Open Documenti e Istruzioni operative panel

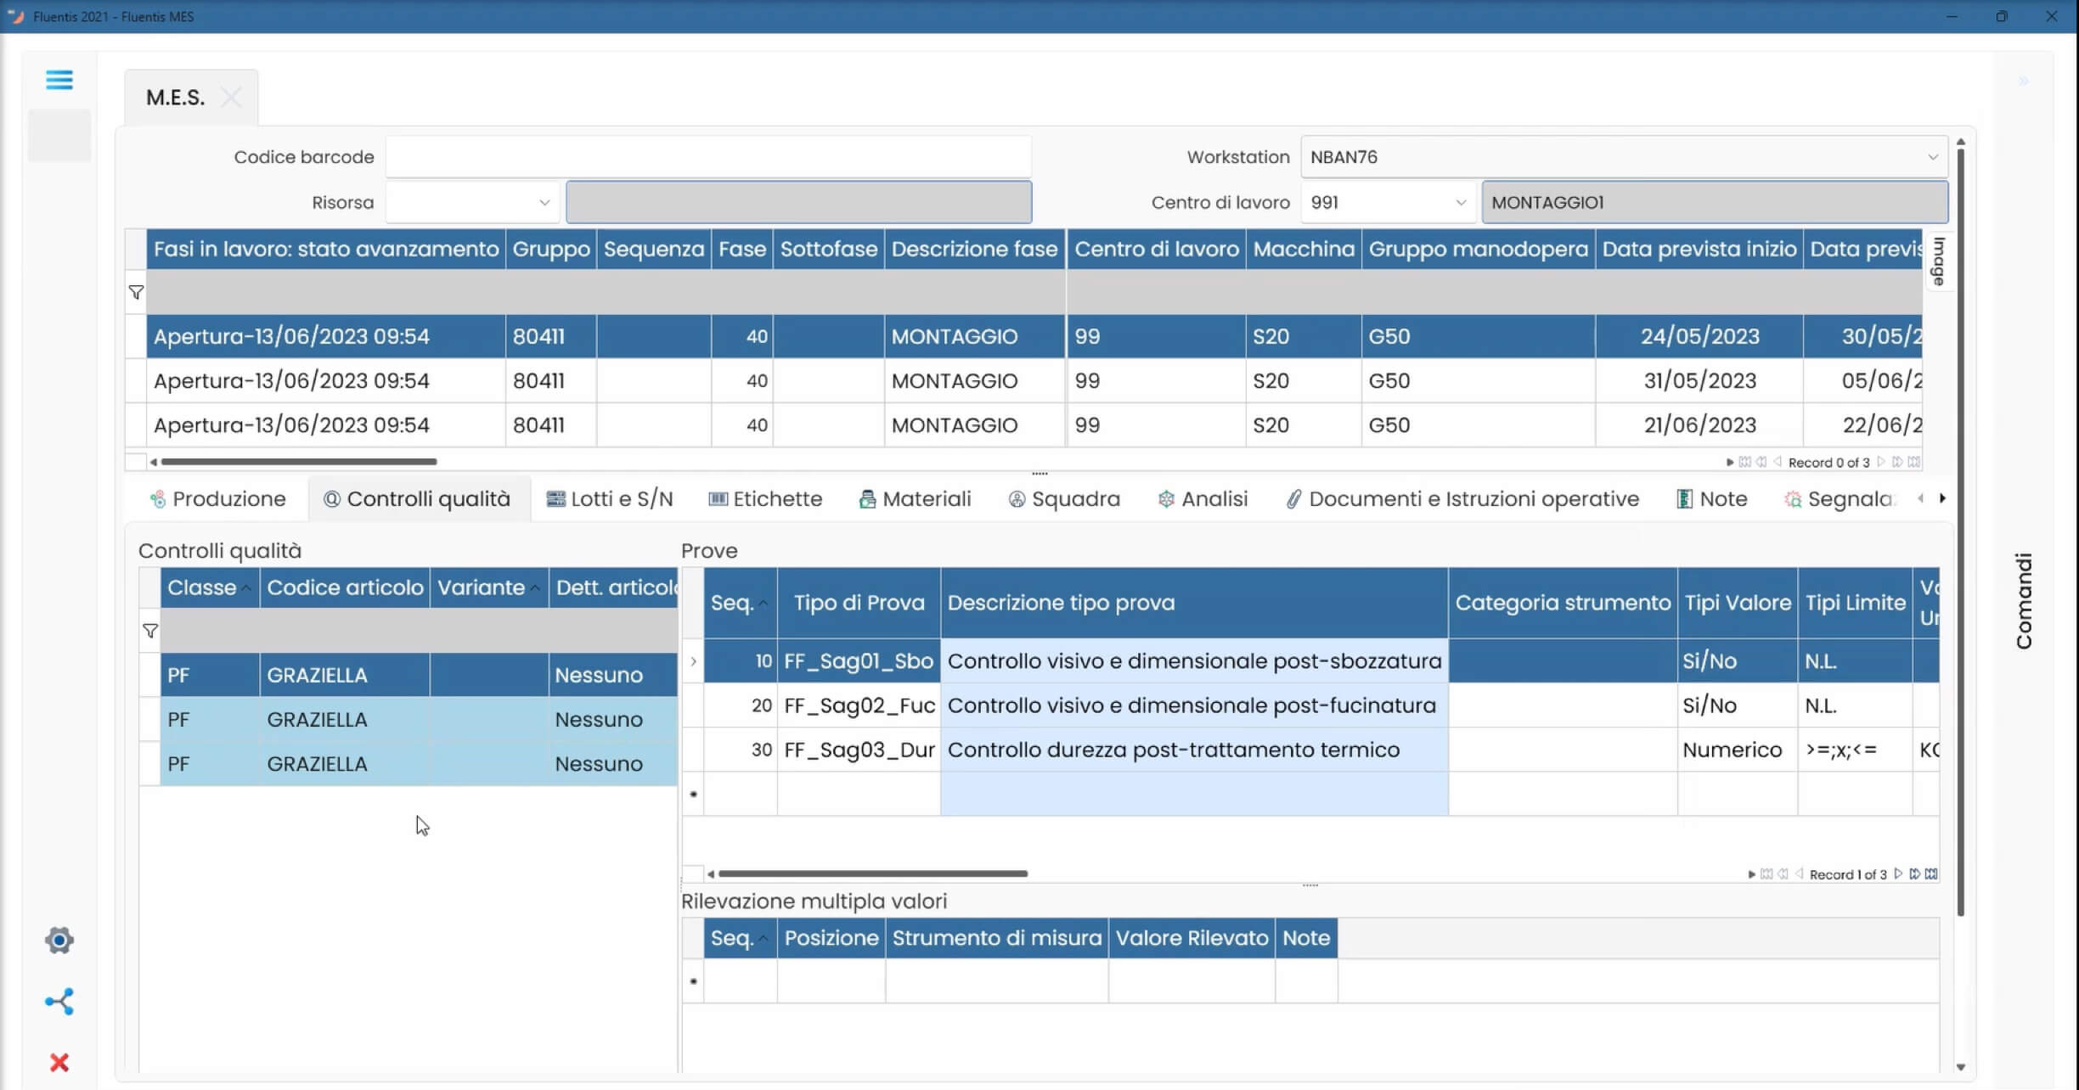tap(1460, 499)
